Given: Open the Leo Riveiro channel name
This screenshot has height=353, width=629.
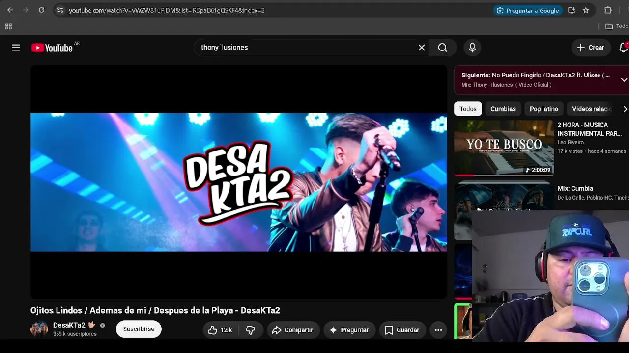Looking at the screenshot, I should click(x=571, y=142).
